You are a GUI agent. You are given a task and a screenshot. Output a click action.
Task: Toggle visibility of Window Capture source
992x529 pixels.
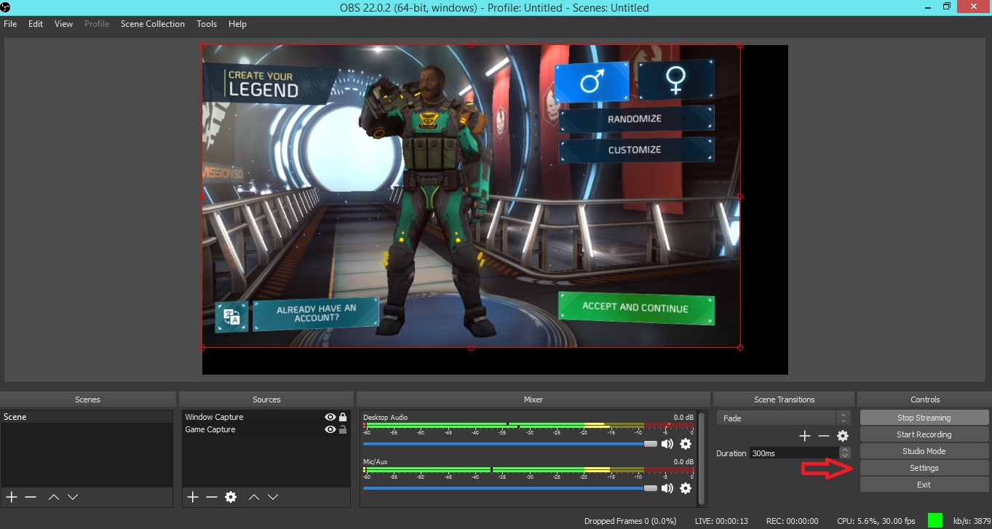coord(330,417)
